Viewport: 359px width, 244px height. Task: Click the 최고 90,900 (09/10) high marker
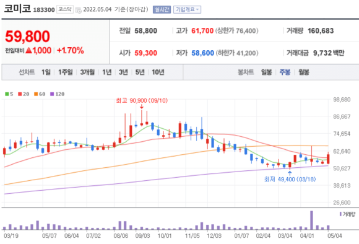[142, 100]
